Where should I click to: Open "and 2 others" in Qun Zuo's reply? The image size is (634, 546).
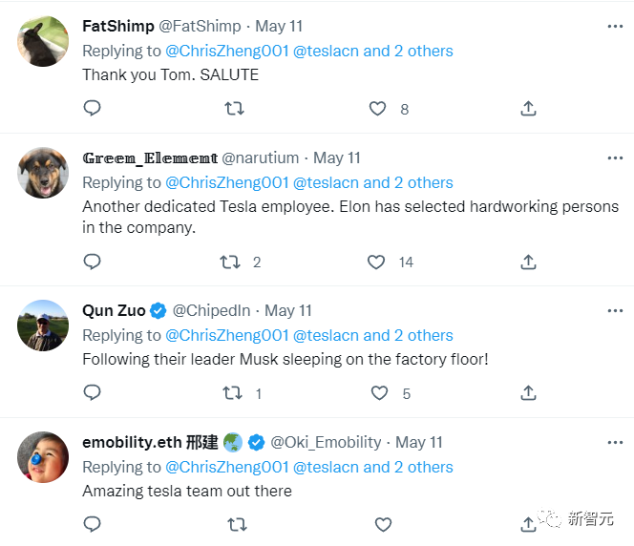(408, 335)
